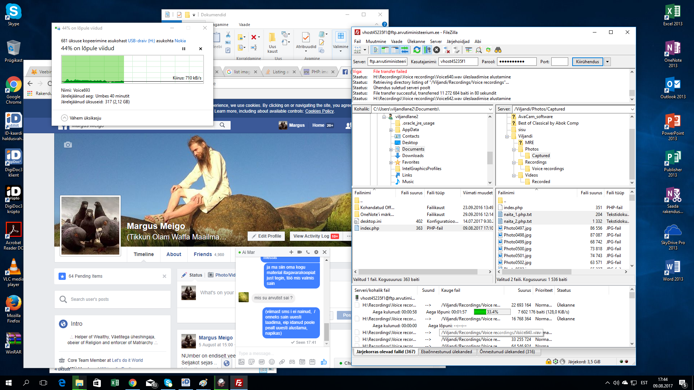Toggle remote directory tree display in FileZilla

point(395,50)
